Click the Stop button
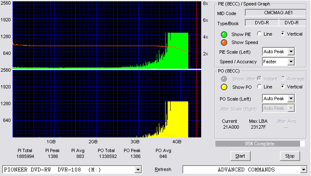This screenshot has height=176, width=311. [290, 156]
